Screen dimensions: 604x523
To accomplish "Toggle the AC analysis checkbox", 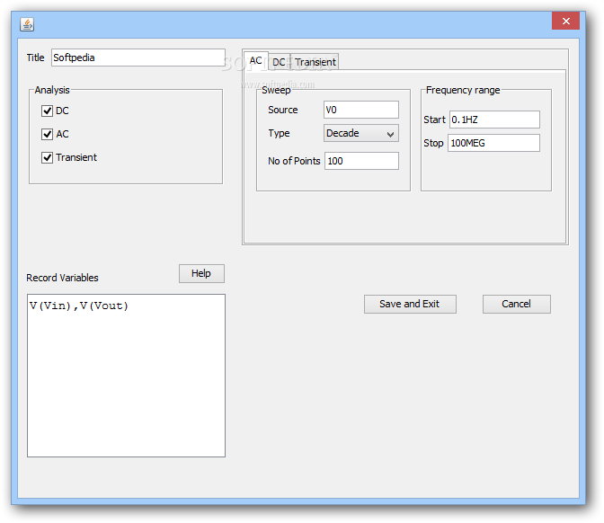I will pos(47,134).
